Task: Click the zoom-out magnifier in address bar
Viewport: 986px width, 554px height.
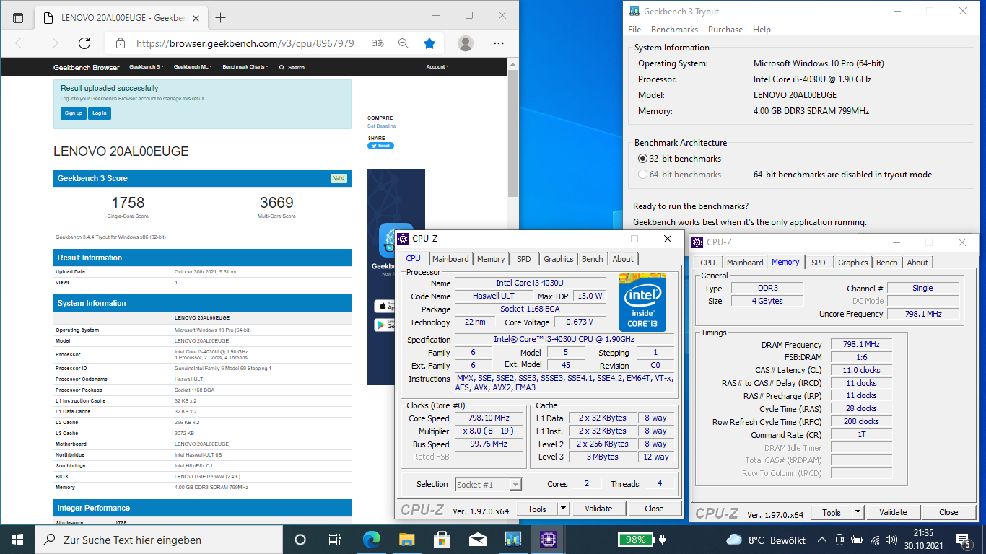Action: click(403, 43)
